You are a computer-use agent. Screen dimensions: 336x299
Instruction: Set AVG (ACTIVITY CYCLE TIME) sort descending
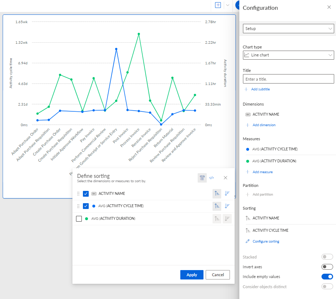227,206
